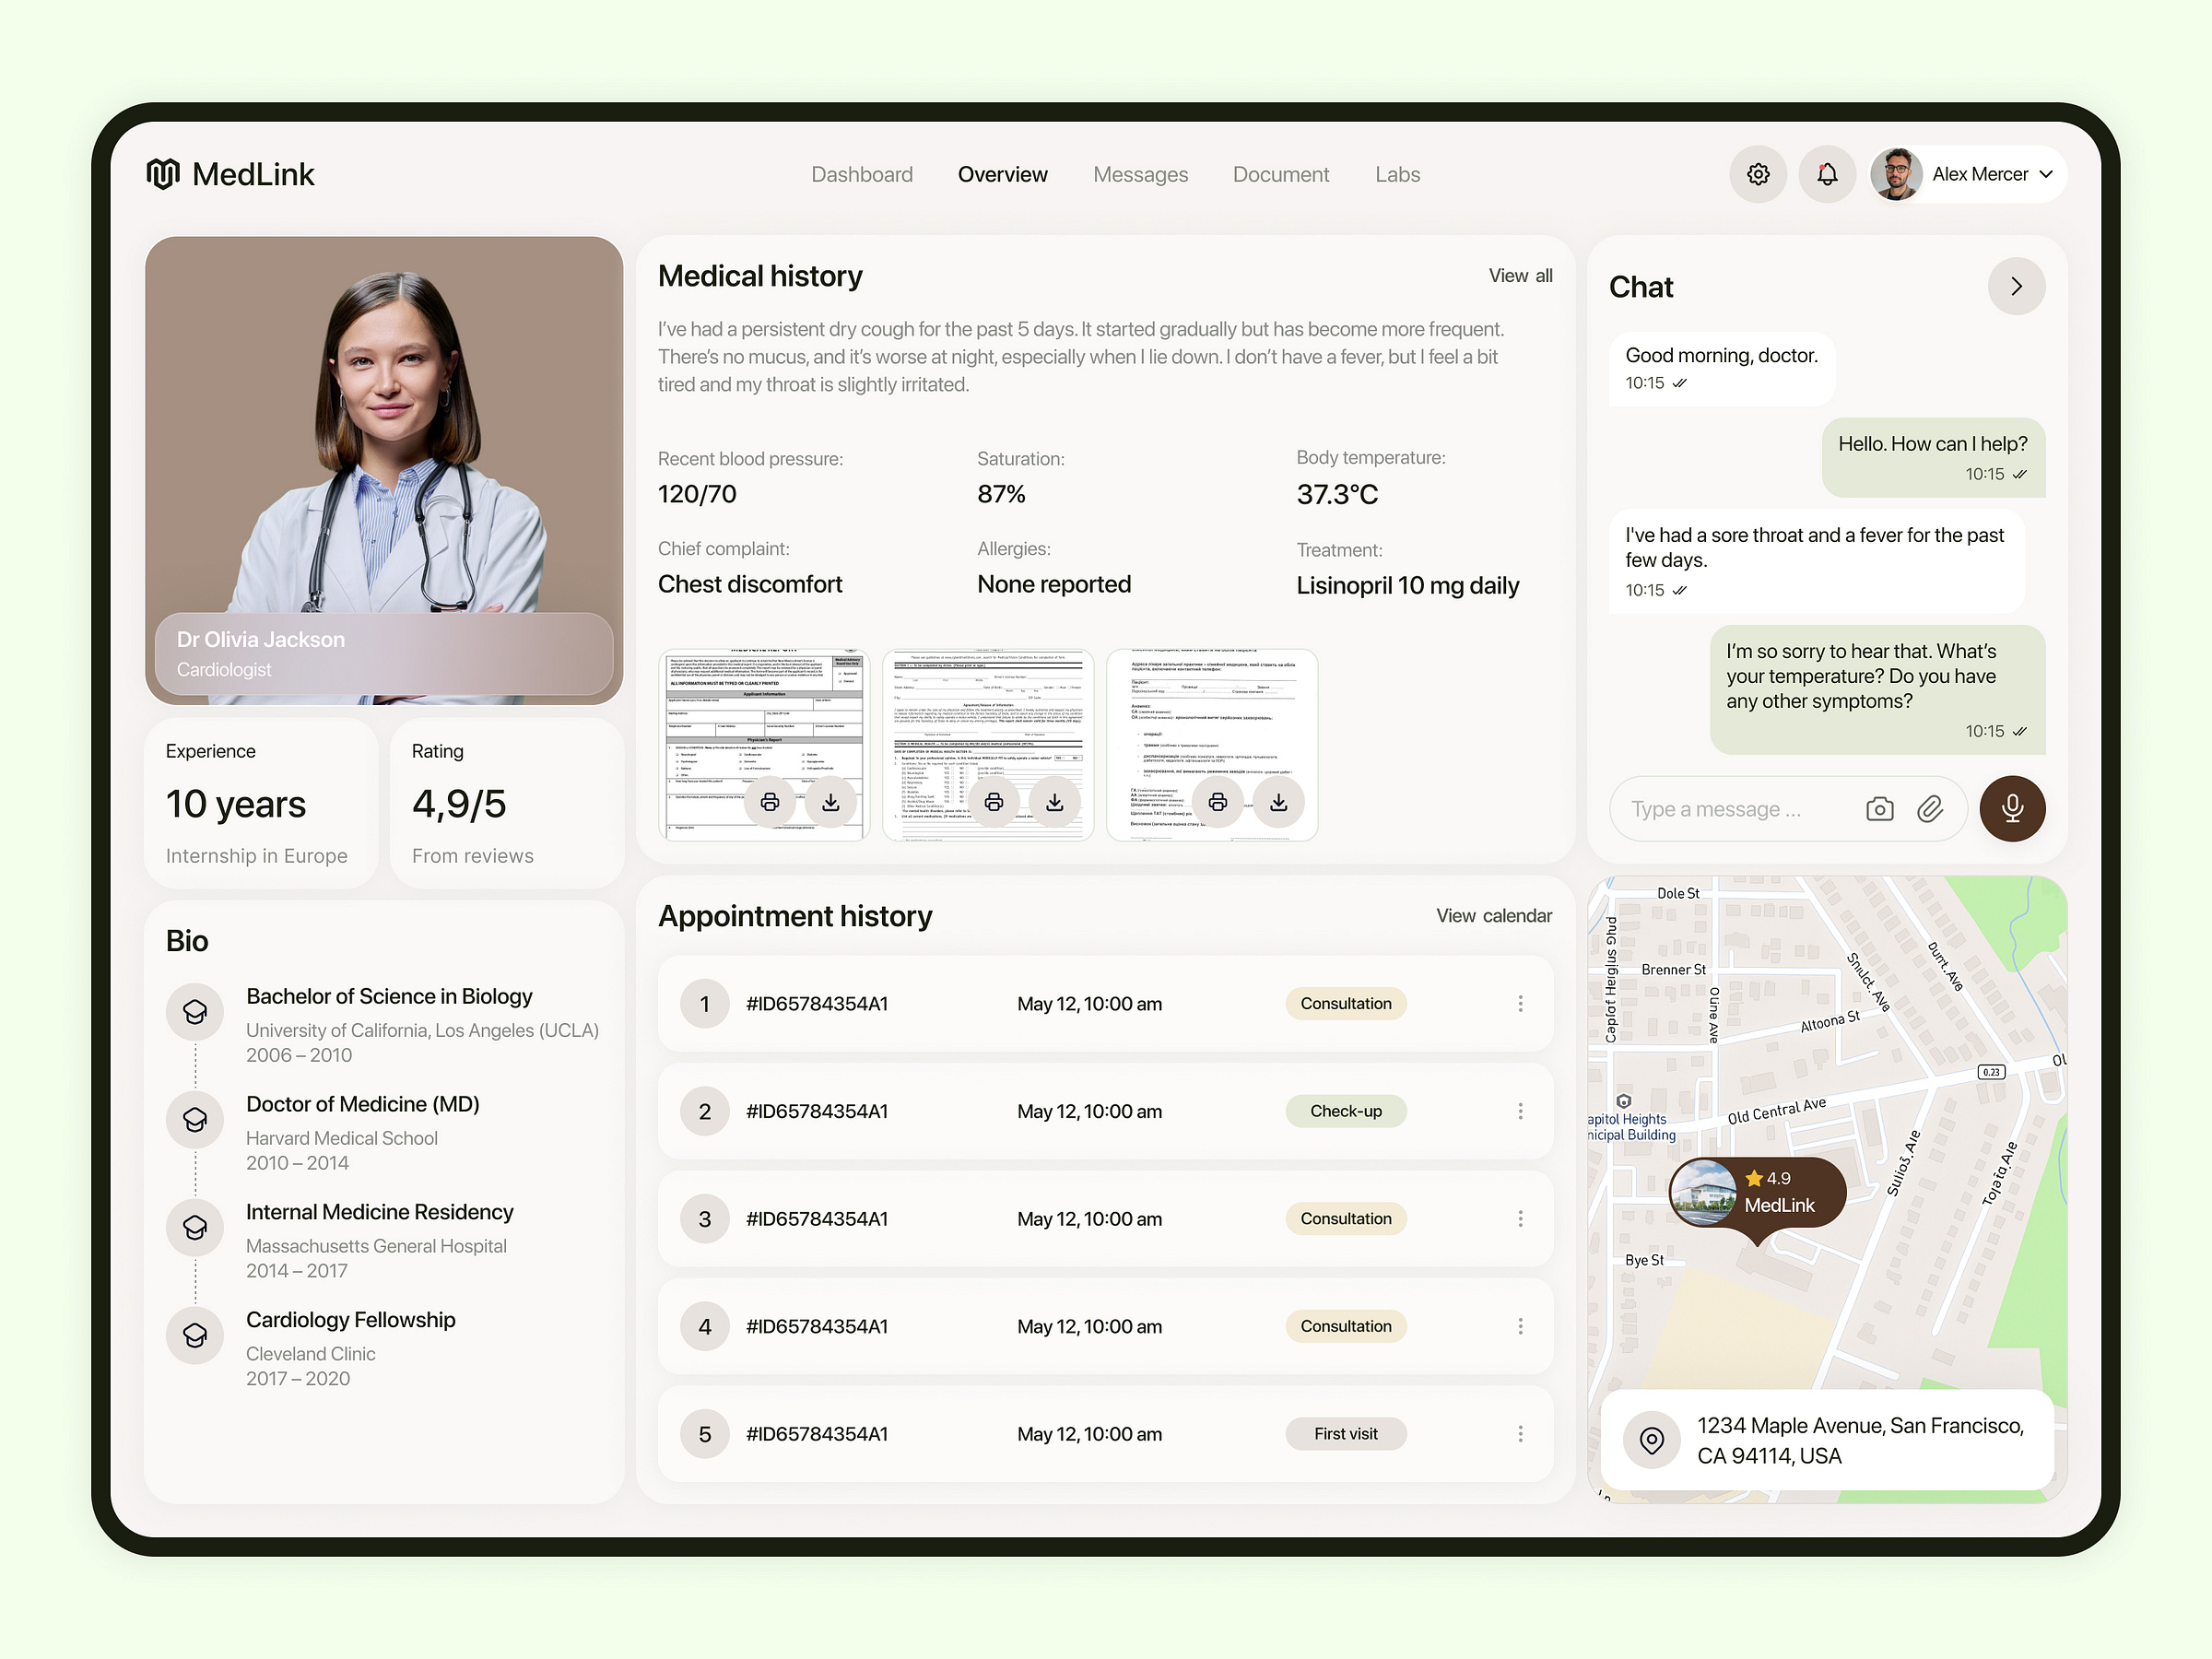
Task: Open View calendar in Appointment history
Action: coord(1494,915)
